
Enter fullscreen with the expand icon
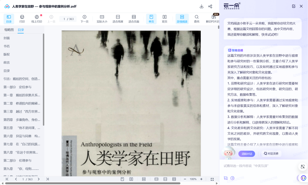coord(212,179)
